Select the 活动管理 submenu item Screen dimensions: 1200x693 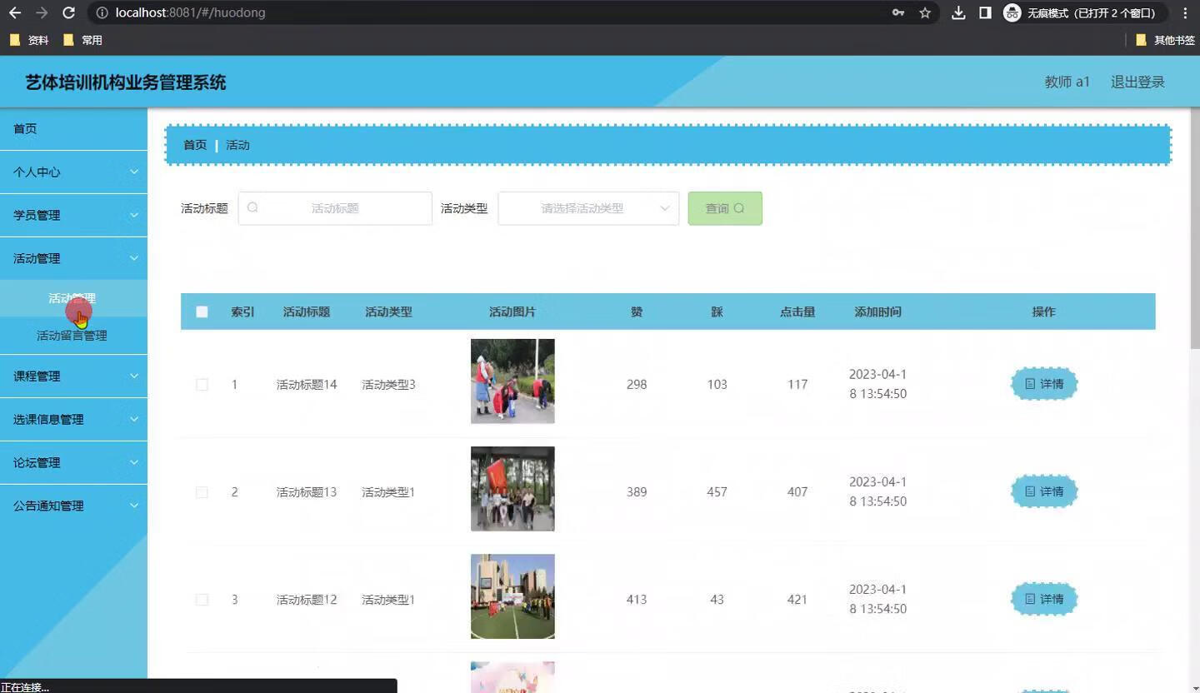pos(73,298)
